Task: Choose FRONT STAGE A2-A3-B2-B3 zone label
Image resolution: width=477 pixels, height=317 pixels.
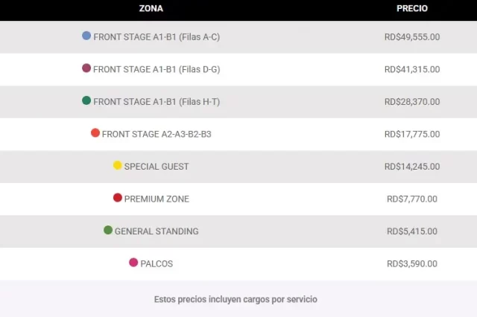Action: coord(157,134)
